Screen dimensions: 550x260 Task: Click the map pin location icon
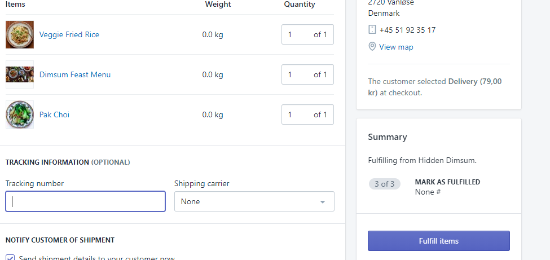pyautogui.click(x=372, y=47)
